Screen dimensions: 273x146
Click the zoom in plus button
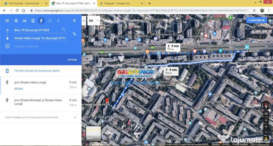pyautogui.click(x=266, y=127)
